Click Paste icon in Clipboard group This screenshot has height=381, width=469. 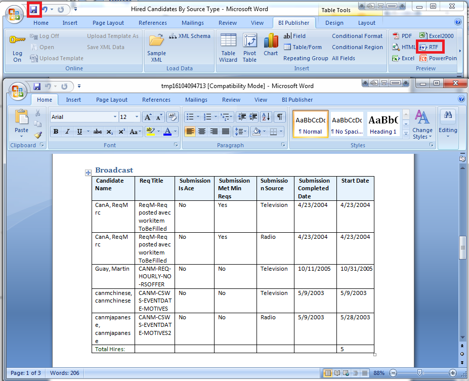coord(22,117)
